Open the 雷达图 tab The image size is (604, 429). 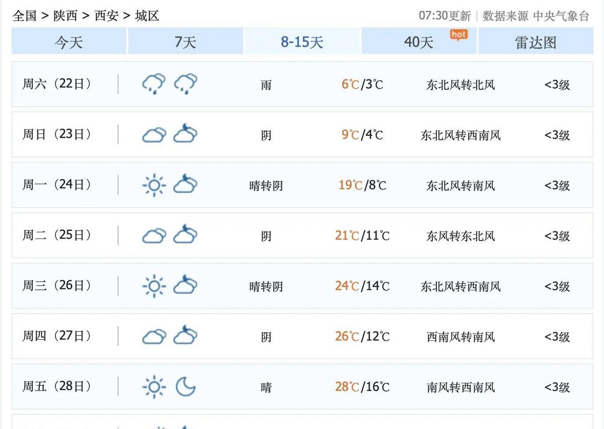click(535, 41)
